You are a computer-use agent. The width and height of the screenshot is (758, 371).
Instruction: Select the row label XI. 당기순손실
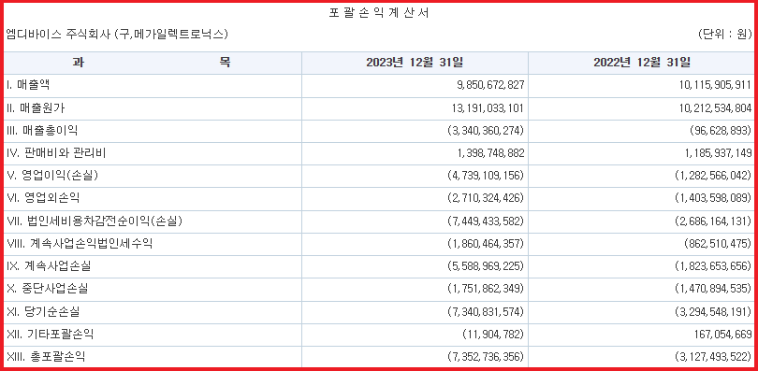[42, 312]
